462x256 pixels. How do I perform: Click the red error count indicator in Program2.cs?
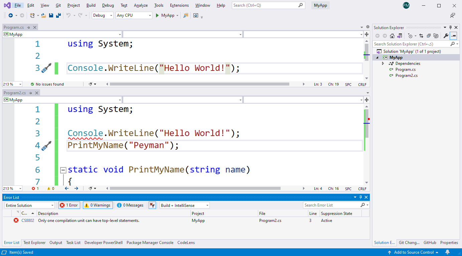35,188
